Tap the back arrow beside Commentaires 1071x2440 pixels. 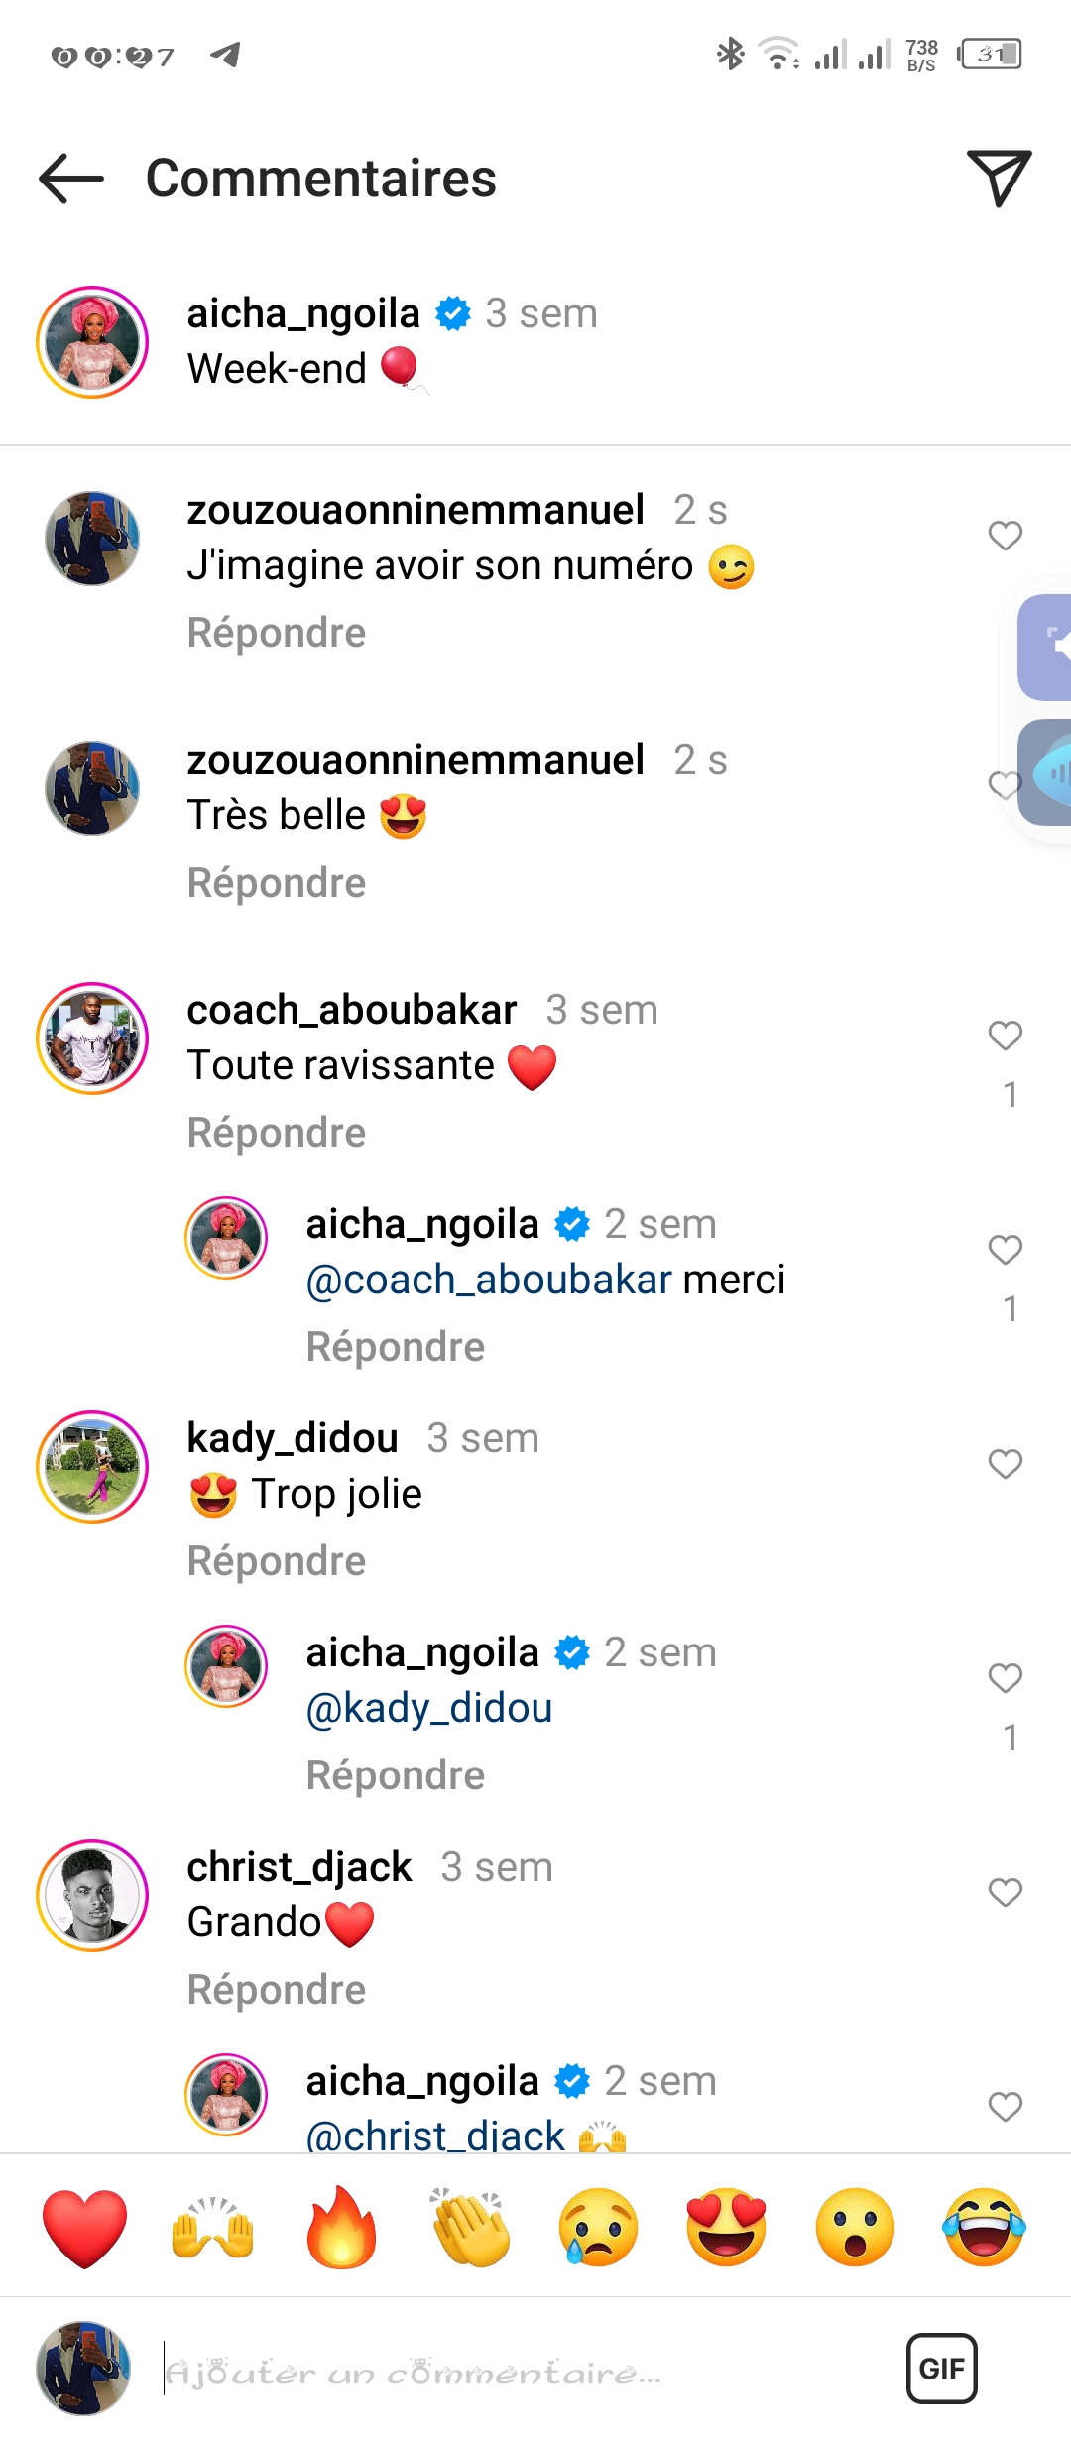[71, 179]
